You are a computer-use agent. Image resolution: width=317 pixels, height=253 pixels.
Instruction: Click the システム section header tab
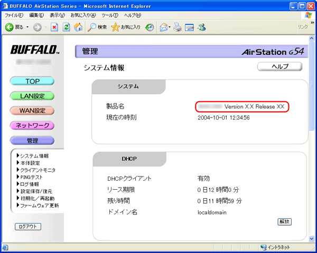click(x=128, y=86)
